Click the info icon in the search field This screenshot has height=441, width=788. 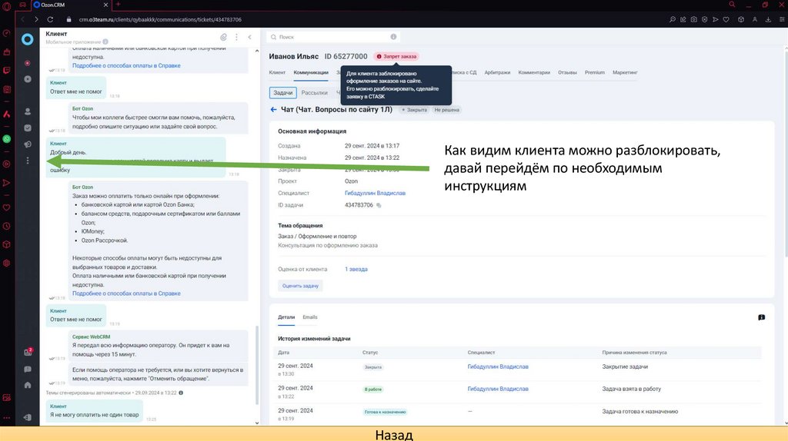(393, 37)
